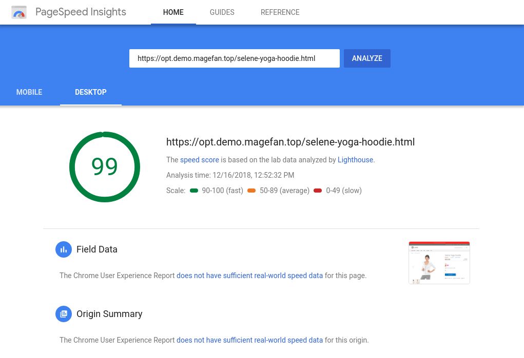Open the Lighthouse link
The height and width of the screenshot is (358, 524).
(x=355, y=160)
